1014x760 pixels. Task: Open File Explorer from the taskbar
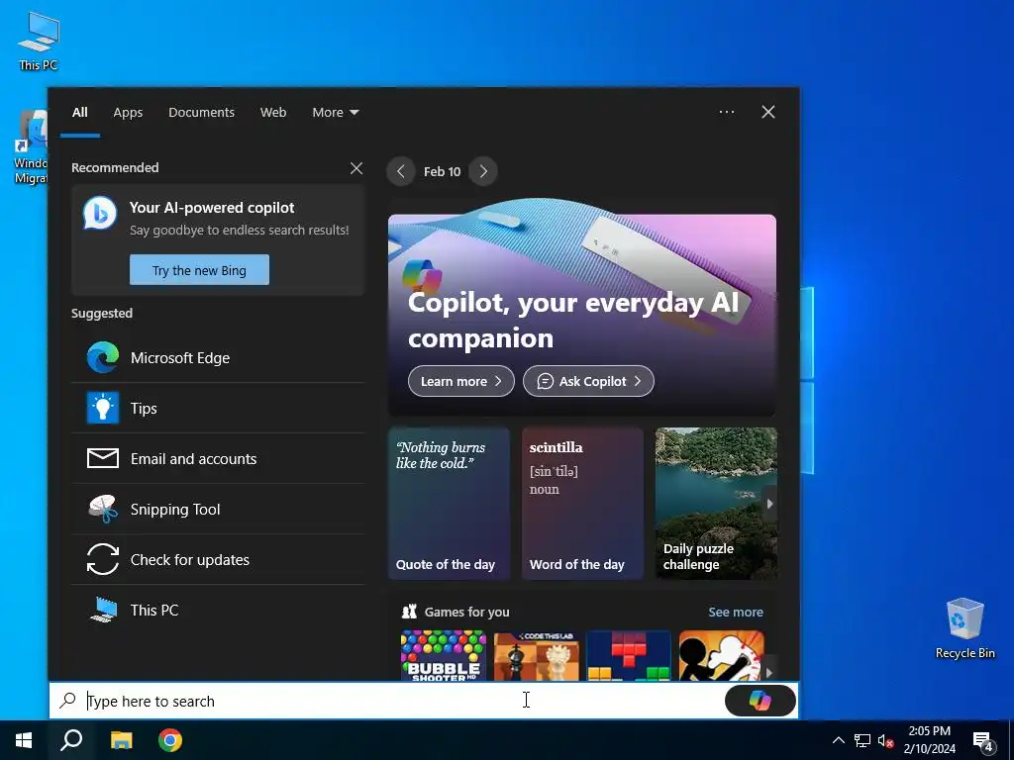click(121, 740)
